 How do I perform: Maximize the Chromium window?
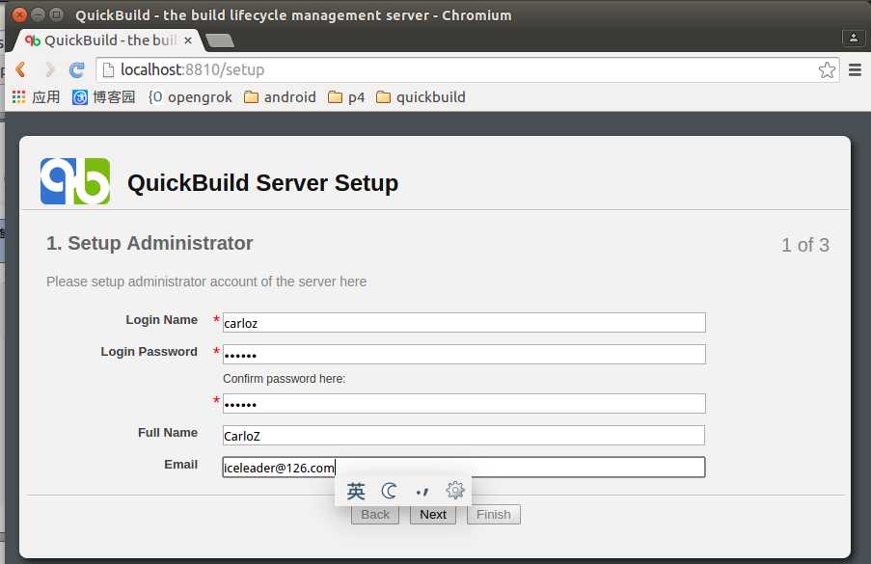click(57, 15)
